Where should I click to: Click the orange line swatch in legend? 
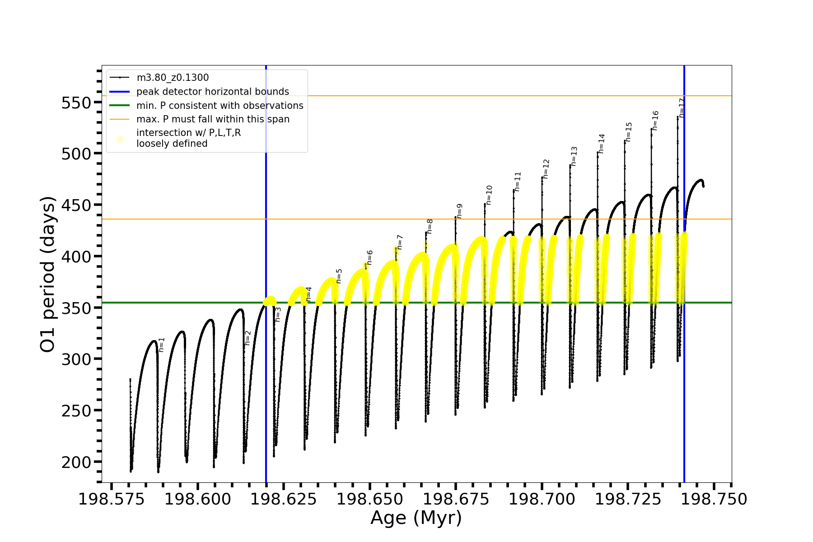[x=120, y=119]
